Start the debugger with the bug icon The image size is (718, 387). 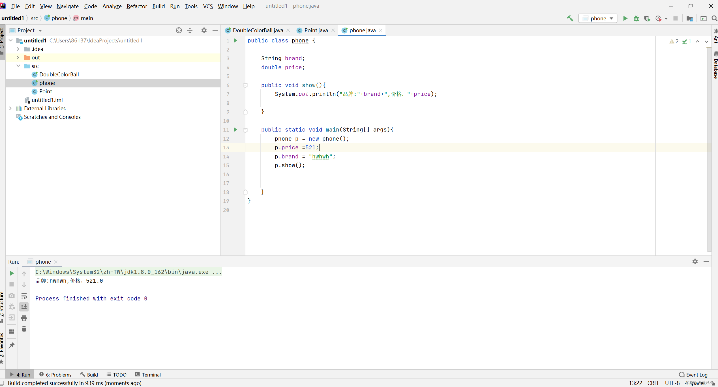[x=636, y=18]
